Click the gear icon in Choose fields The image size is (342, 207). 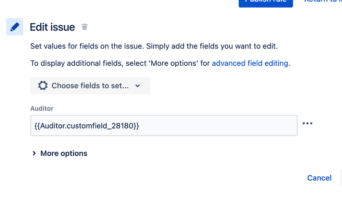point(43,86)
